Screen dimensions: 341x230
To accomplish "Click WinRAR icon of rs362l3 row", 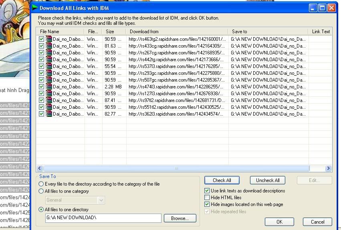I will (49, 114).
